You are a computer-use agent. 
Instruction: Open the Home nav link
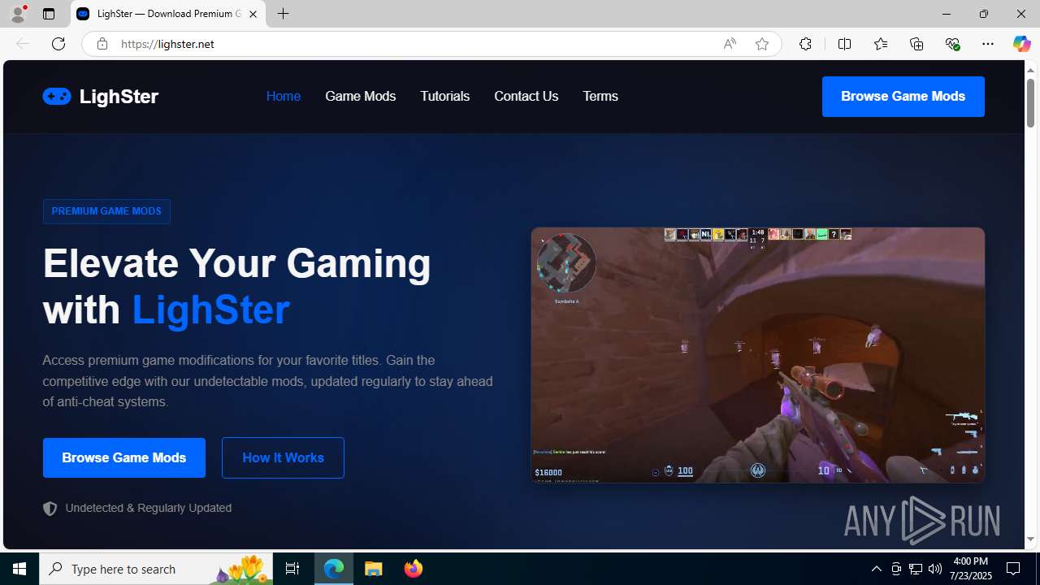tap(283, 96)
